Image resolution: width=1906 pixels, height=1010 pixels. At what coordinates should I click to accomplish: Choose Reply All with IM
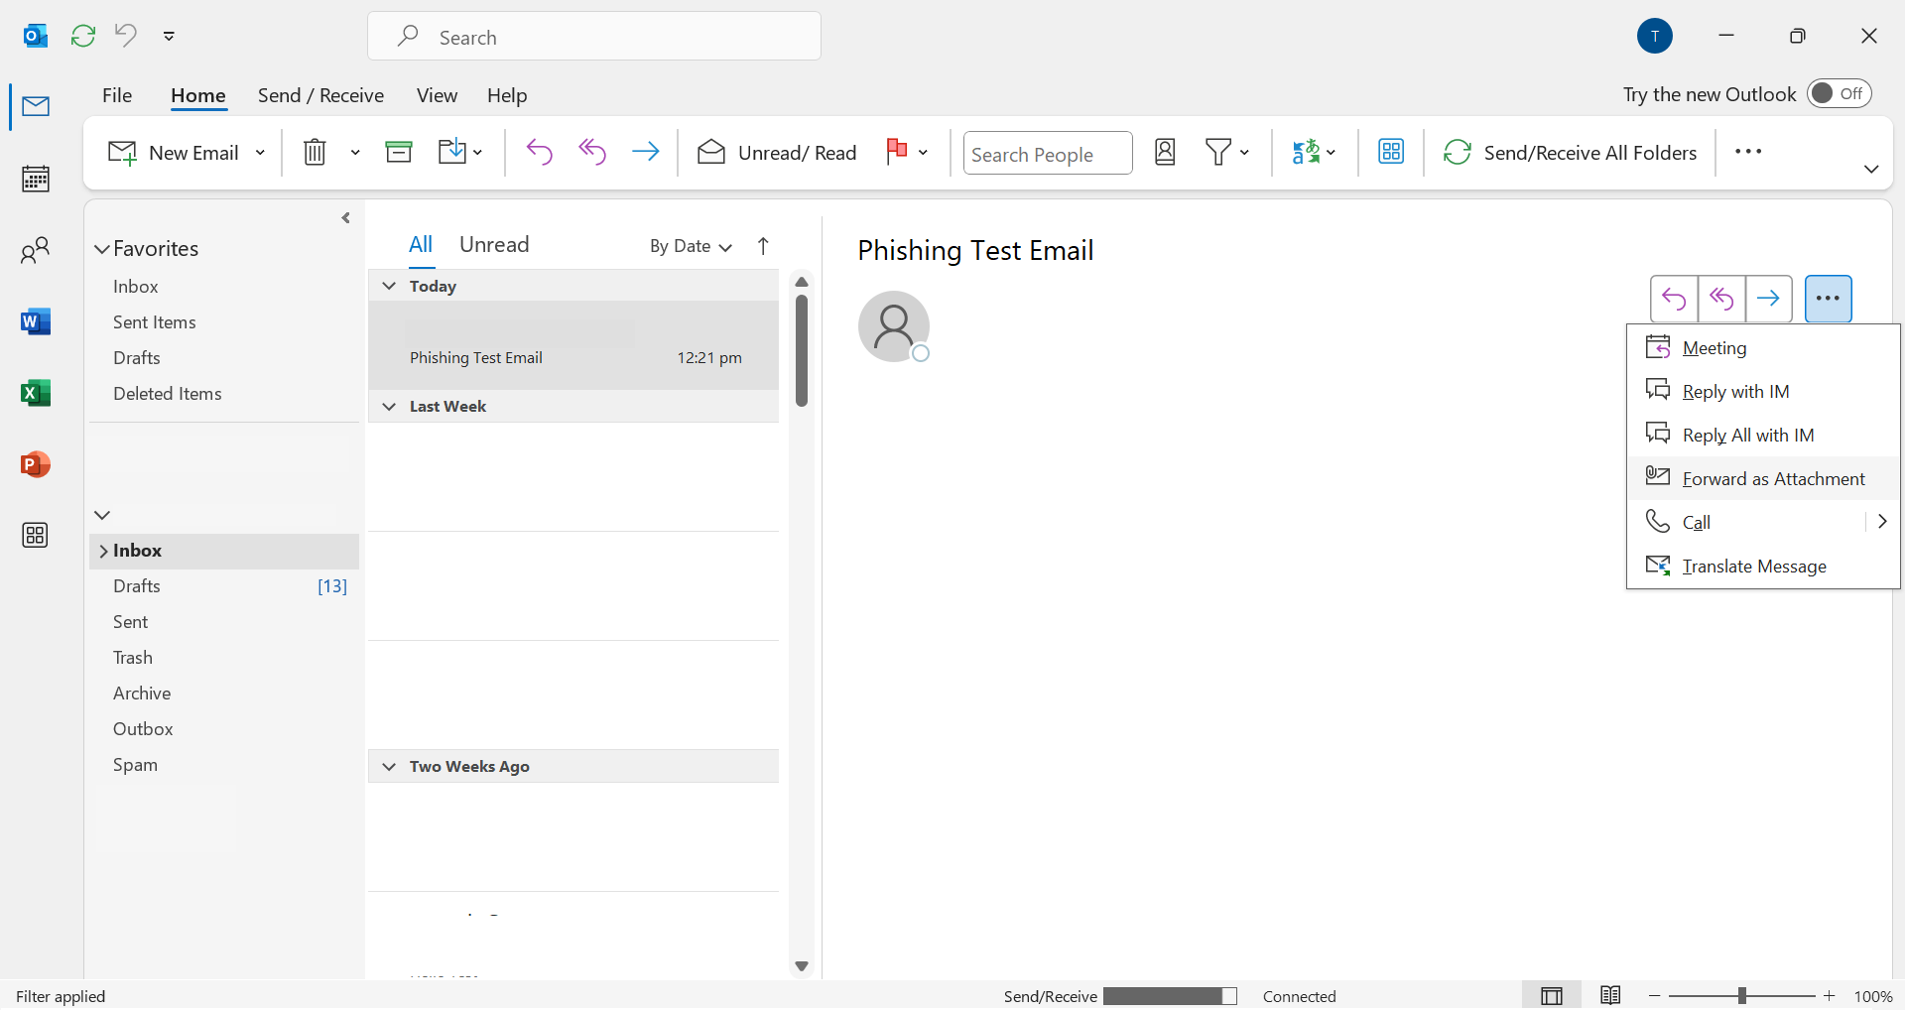pyautogui.click(x=1763, y=435)
